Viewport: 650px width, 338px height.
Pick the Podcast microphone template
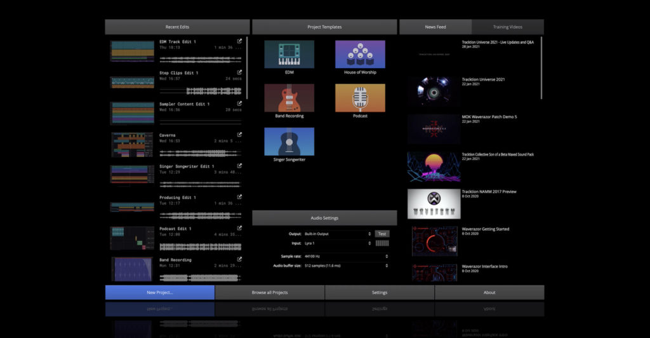(360, 98)
